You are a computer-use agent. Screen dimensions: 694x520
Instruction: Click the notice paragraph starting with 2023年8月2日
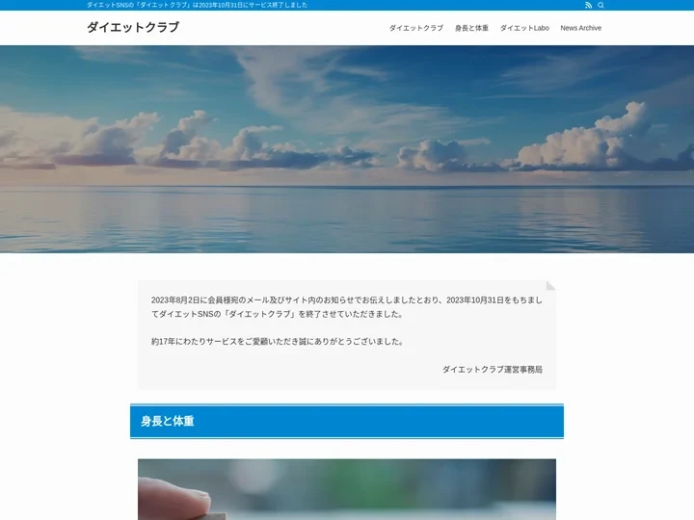[346, 306]
